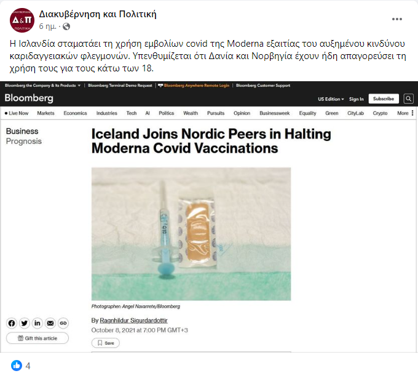Image resolution: width=418 pixels, height=376 pixels.
Task: Click the Gift this article button
Action: coord(37,338)
